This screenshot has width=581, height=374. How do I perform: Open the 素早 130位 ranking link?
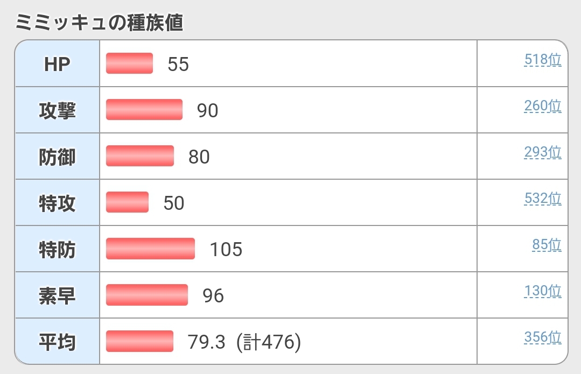point(542,292)
